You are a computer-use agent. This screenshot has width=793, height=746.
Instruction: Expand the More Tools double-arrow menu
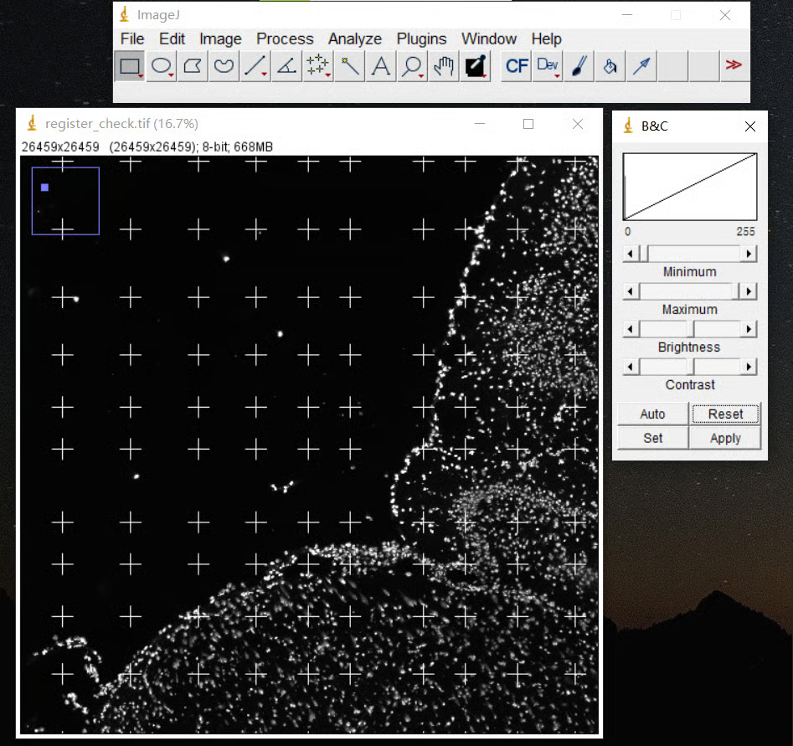click(x=734, y=65)
